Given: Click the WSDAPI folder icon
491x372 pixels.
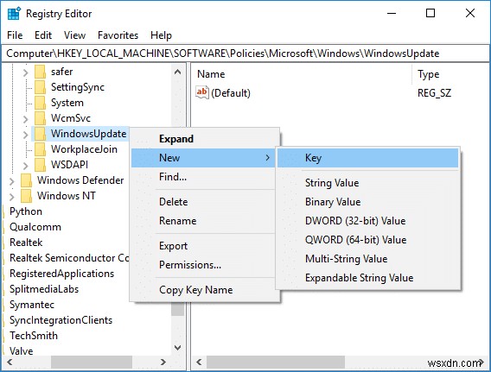Looking at the screenshot, I should (40, 165).
